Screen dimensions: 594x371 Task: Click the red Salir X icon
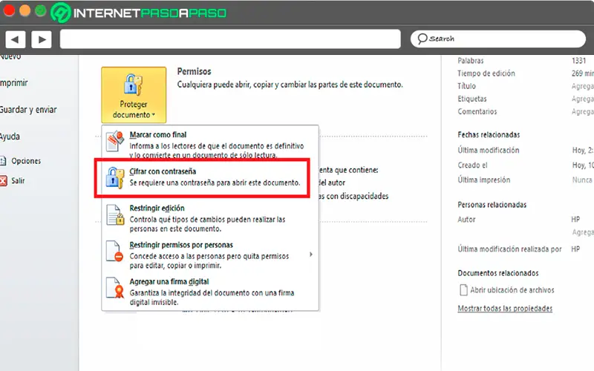tap(3, 180)
